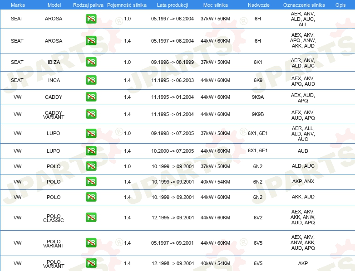Viewport: 355px width, 271px height.
Task: Select the POLO CLASSIC model cell
Action: [x=54, y=218]
